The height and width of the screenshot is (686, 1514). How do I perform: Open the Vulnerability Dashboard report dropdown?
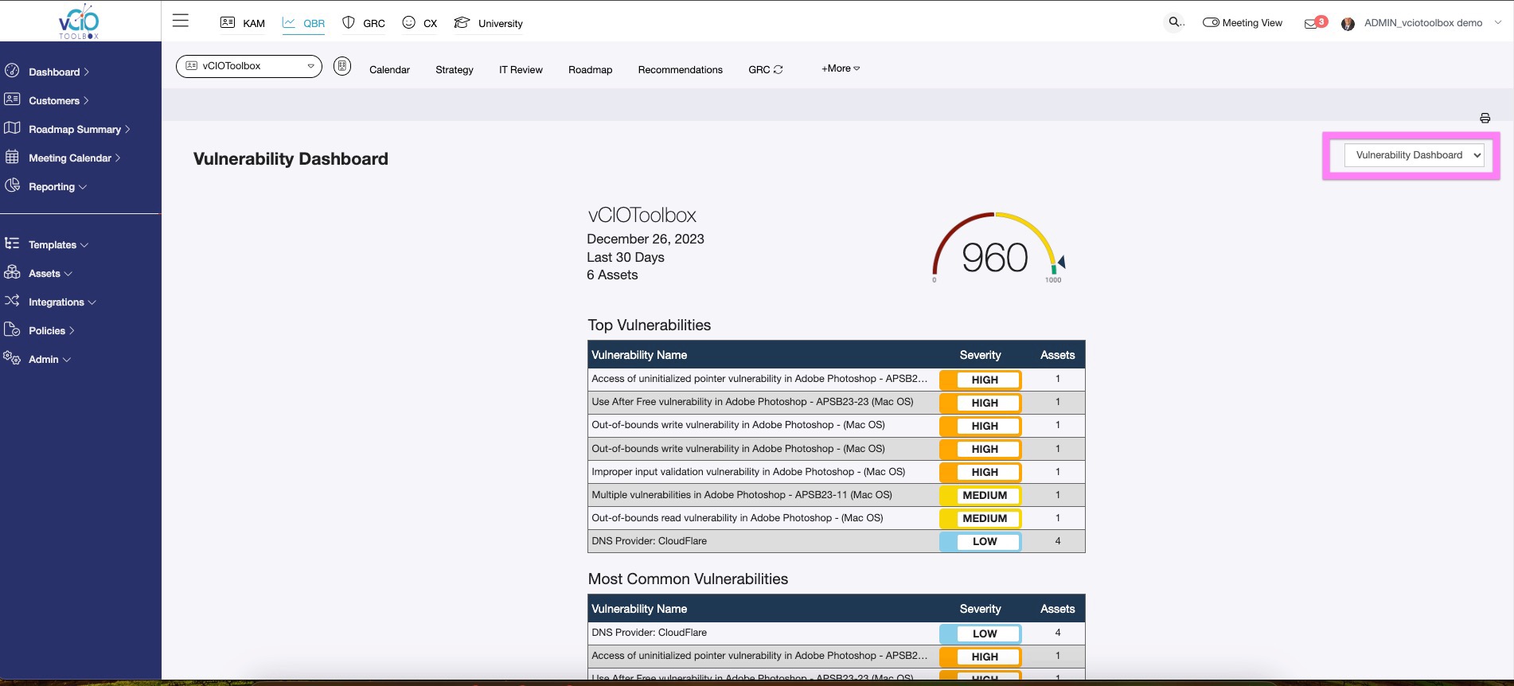click(x=1414, y=155)
